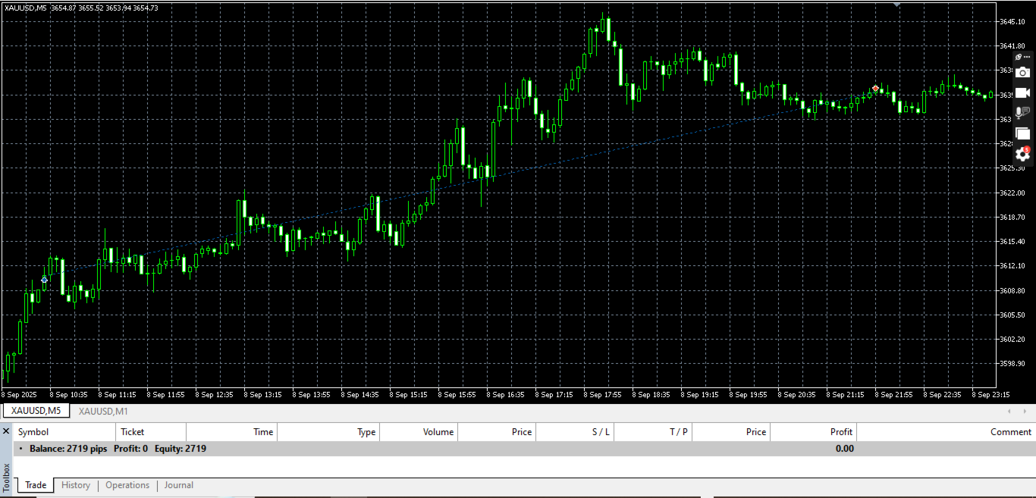Click the chart shift triangle marker at top
Viewport: 1036px width, 498px height.
(x=897, y=5)
